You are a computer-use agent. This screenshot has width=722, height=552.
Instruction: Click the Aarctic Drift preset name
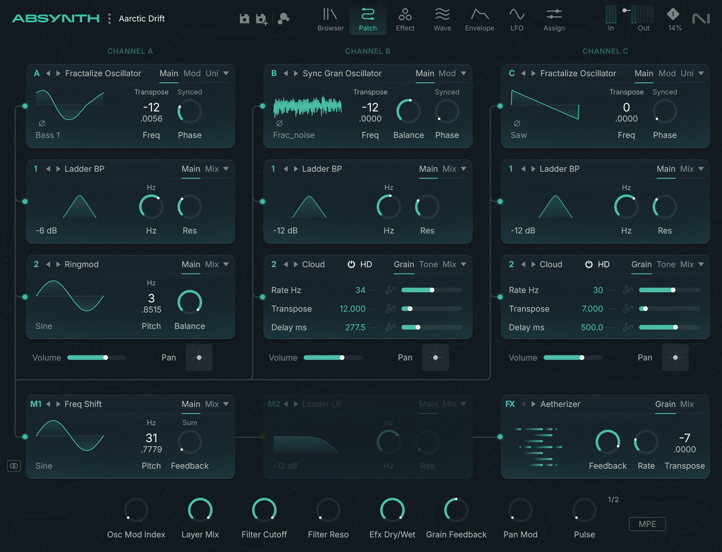141,19
